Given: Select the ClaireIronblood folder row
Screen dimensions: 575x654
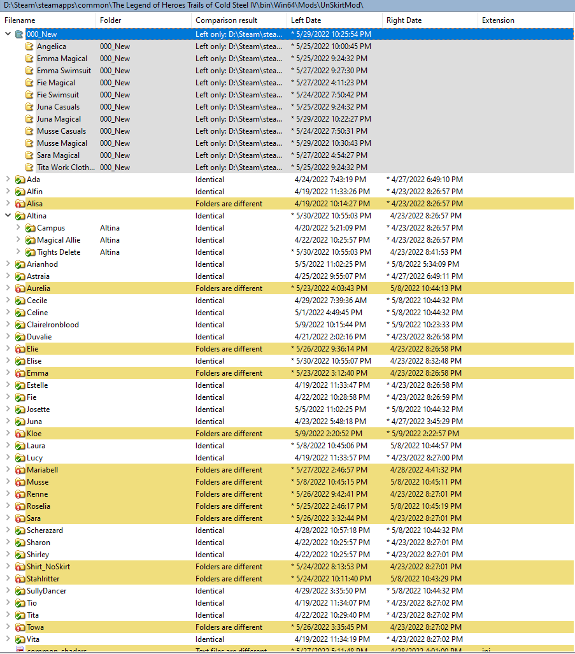Looking at the screenshot, I should pos(287,325).
